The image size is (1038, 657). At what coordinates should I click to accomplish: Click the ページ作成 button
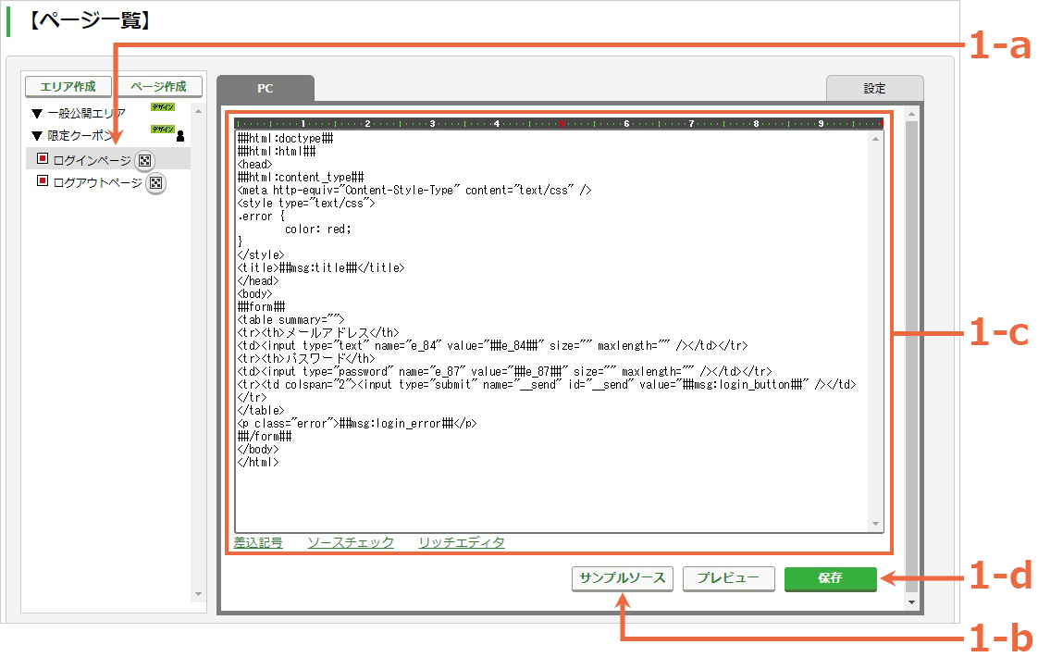(x=158, y=87)
